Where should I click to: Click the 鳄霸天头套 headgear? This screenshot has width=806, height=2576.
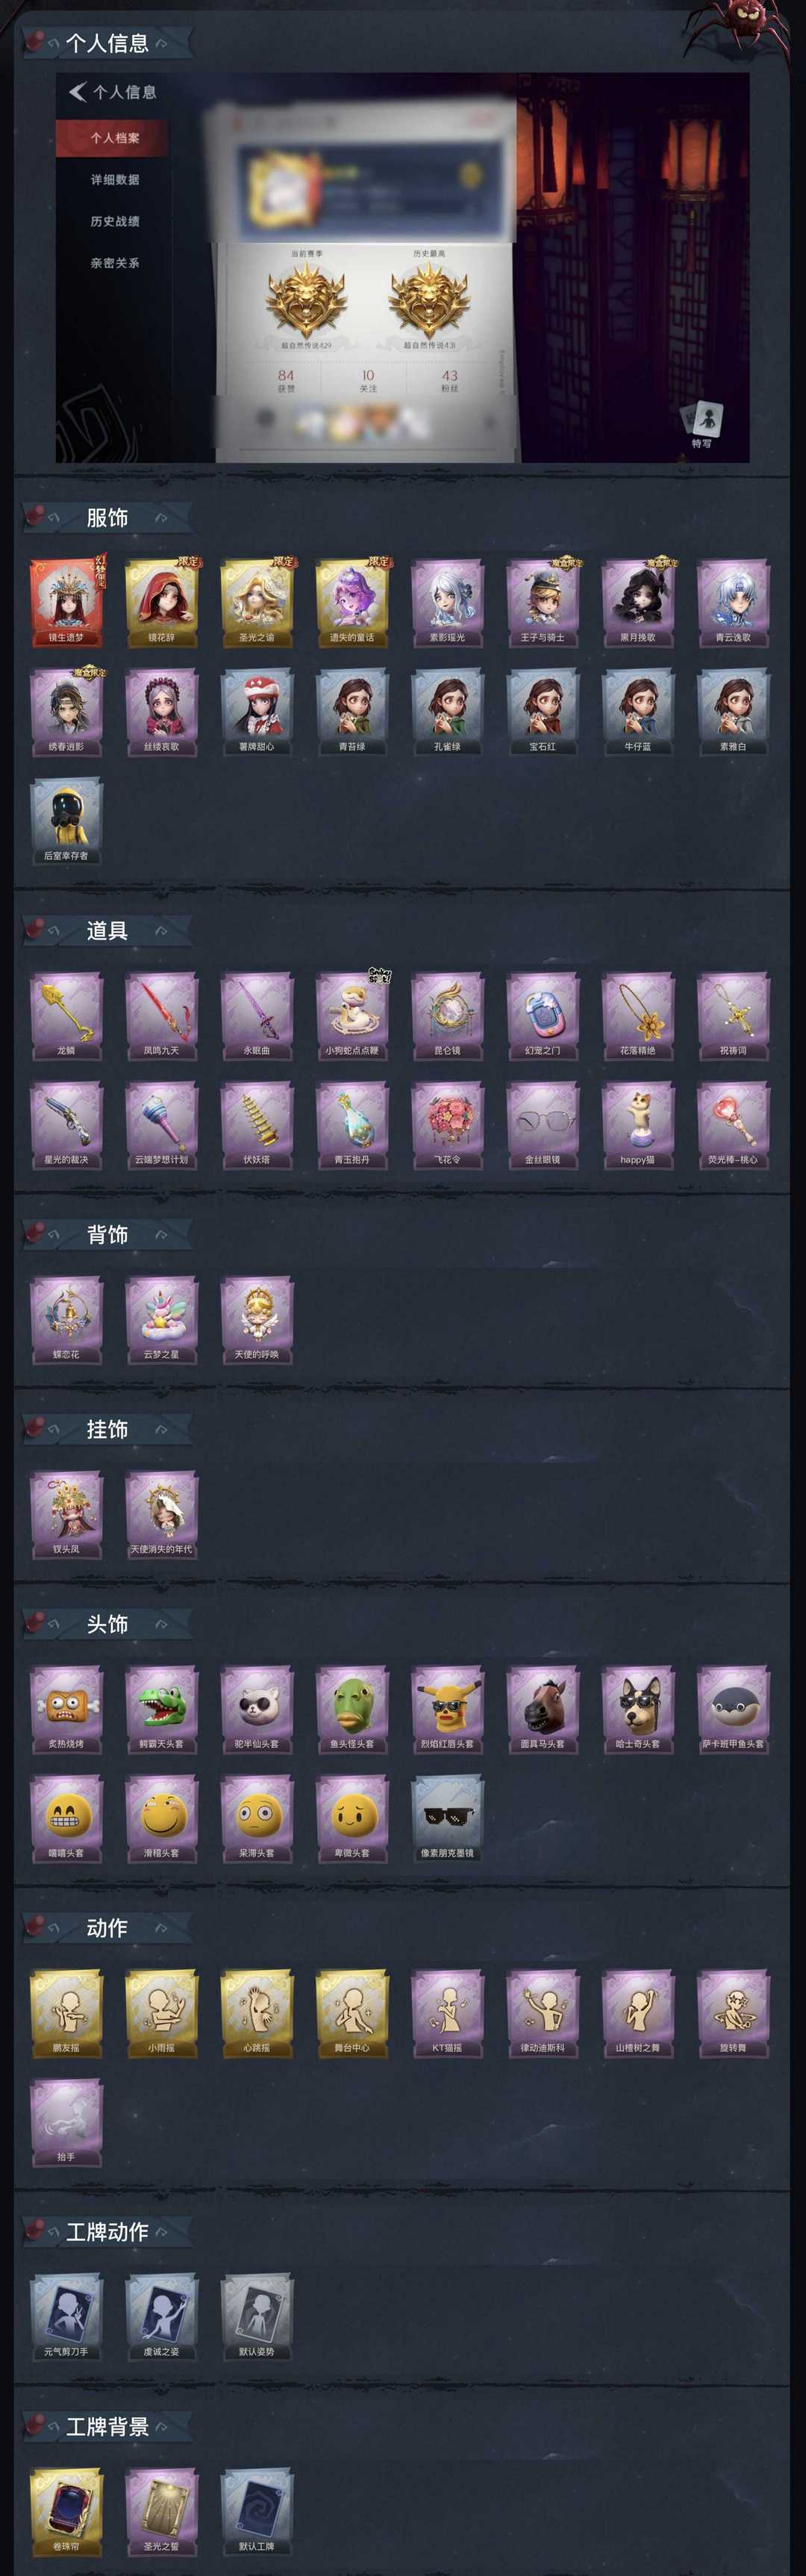(x=162, y=1709)
